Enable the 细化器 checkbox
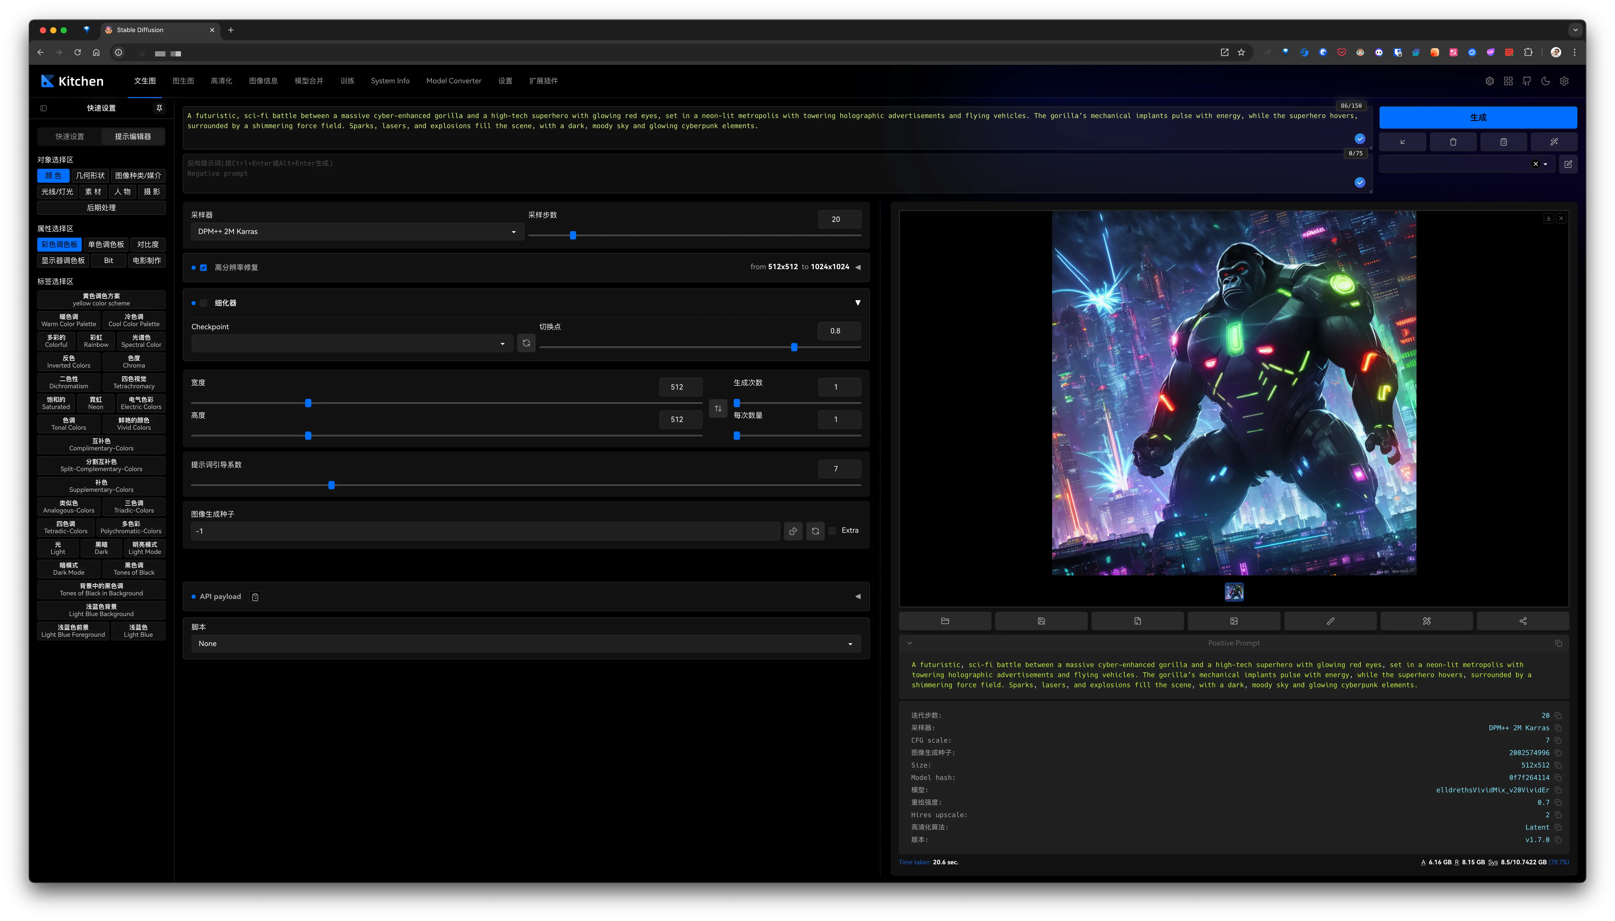 pos(204,303)
